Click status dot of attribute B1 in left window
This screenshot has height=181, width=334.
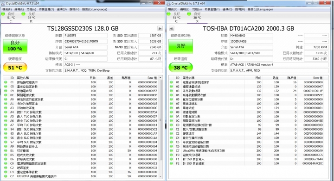tap(6, 150)
